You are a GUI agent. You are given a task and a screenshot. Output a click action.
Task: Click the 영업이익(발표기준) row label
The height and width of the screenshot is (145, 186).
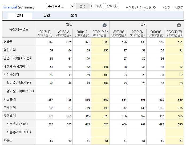[17, 58]
